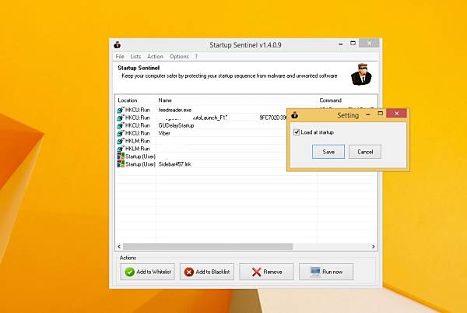Maximize the Startup Sentinel window

tap(353, 43)
